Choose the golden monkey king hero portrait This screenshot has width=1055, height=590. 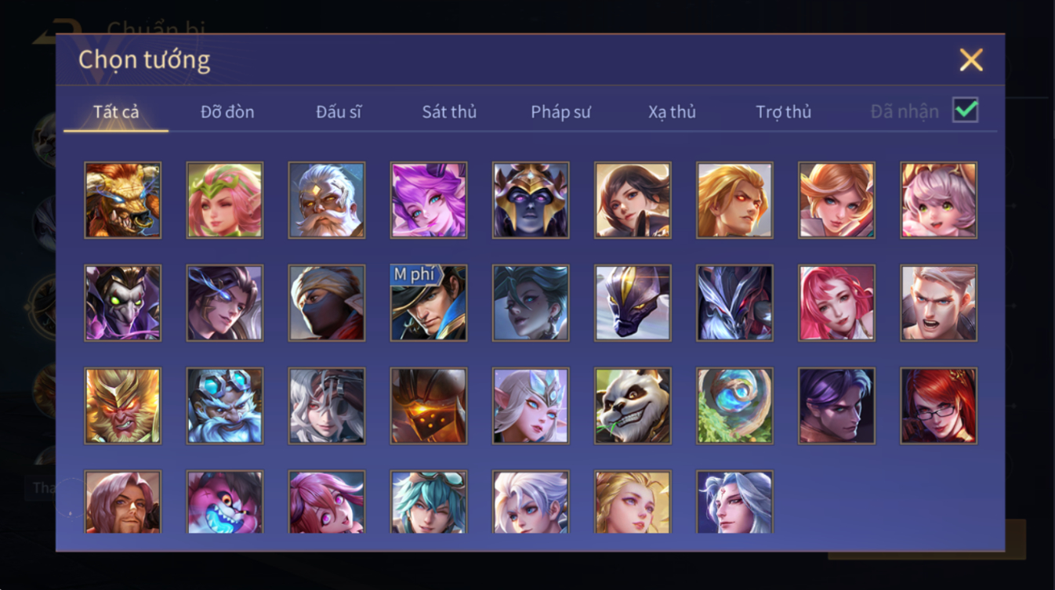(123, 406)
